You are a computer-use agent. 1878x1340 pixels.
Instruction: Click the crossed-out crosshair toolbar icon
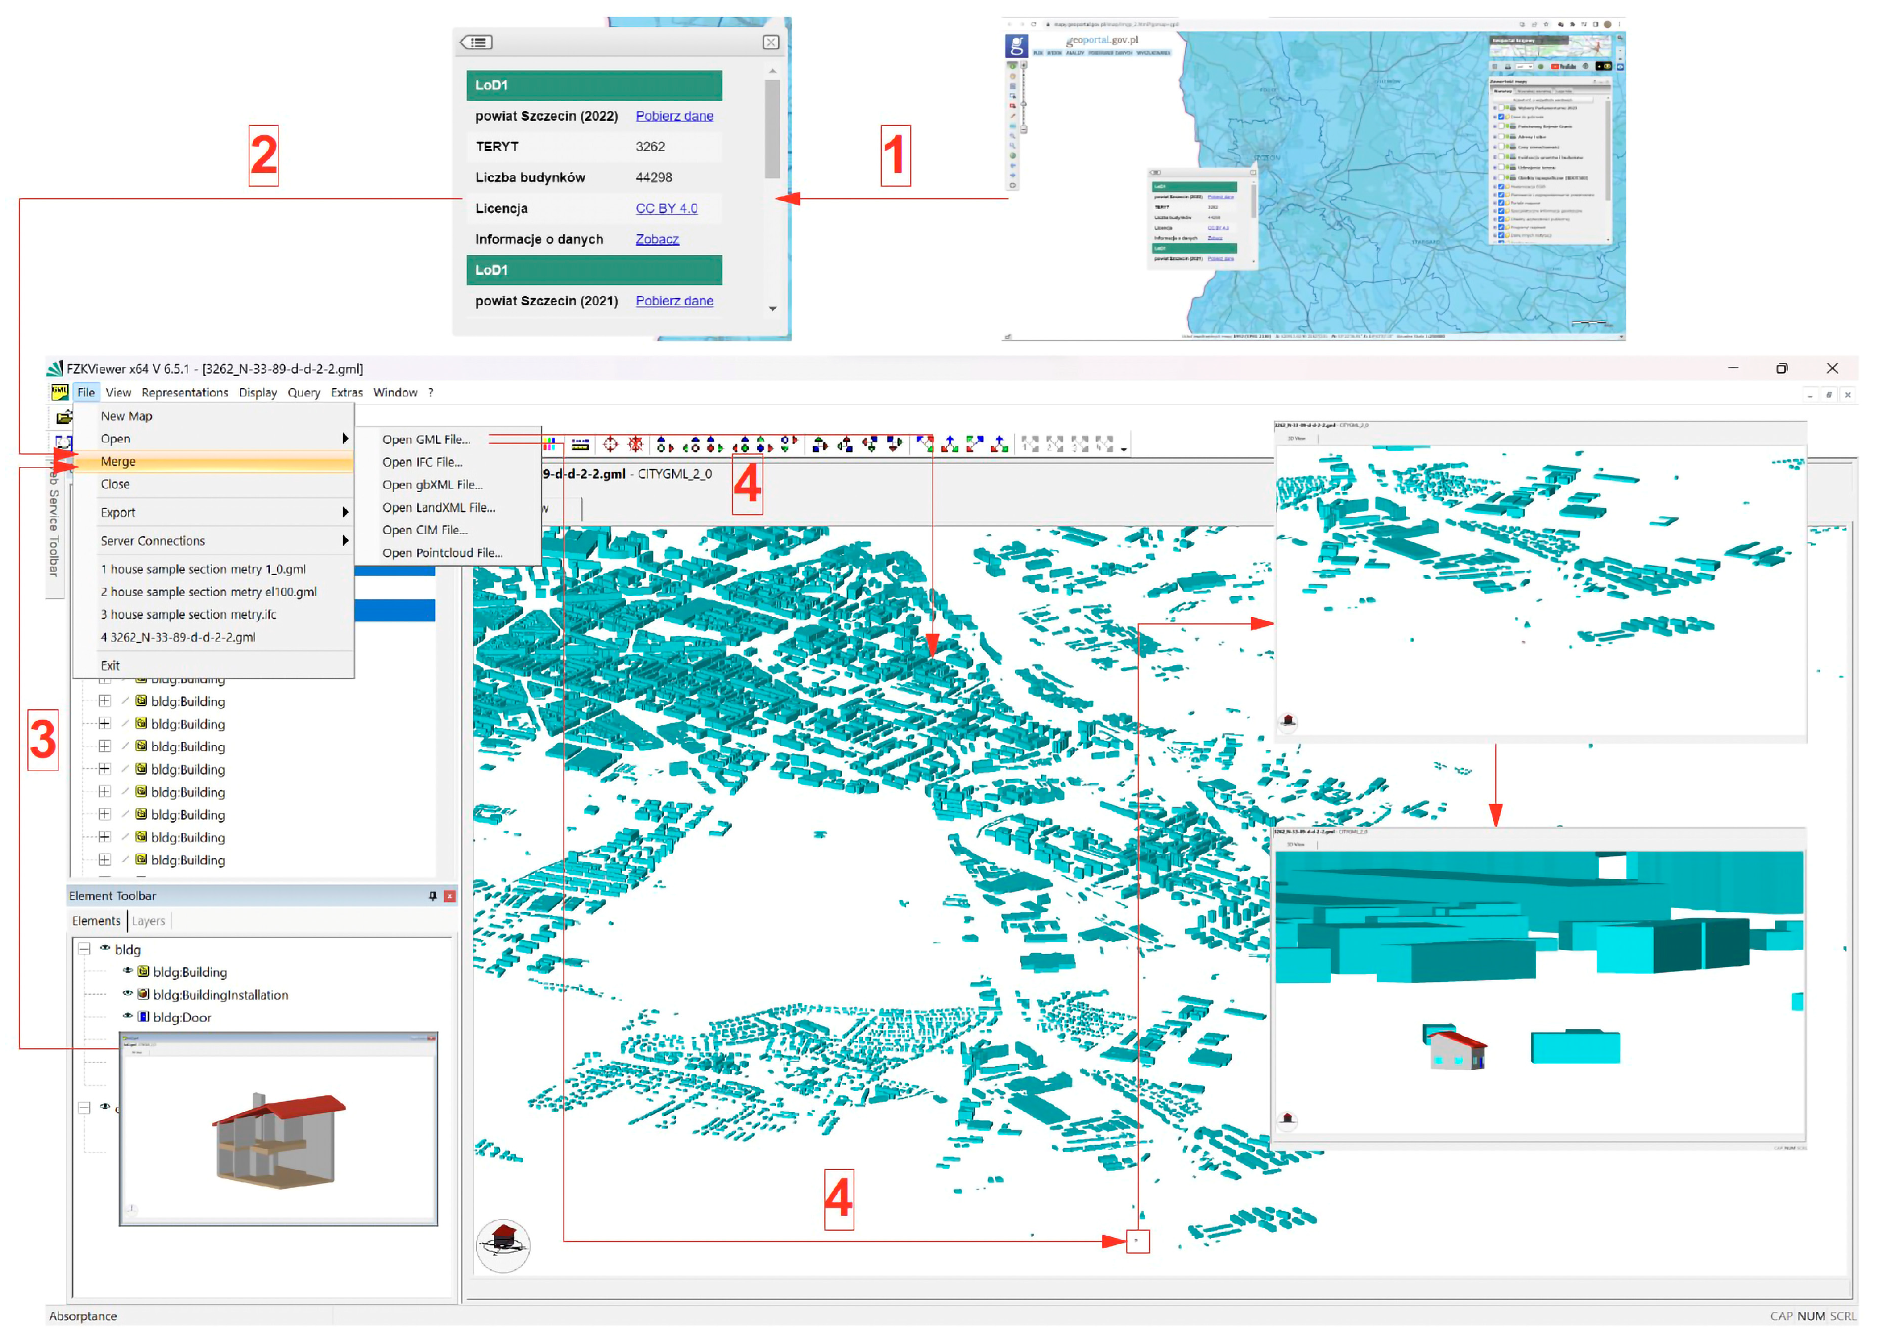tap(635, 445)
